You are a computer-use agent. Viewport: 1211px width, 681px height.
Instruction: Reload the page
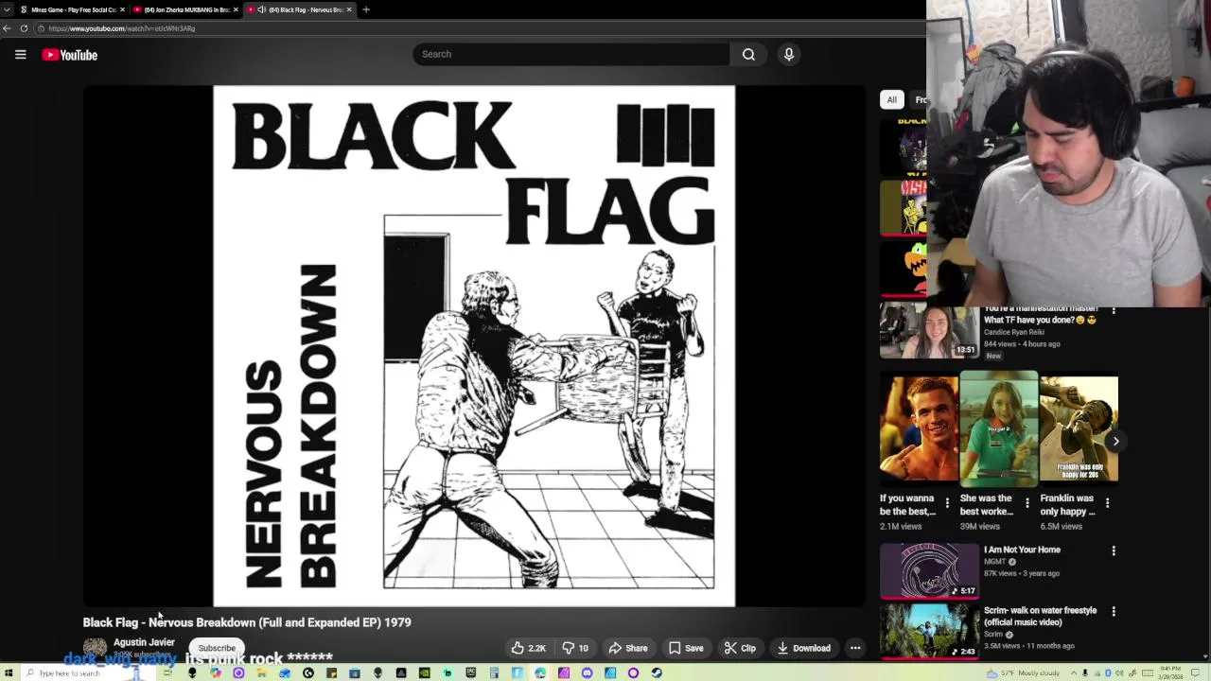coord(24,28)
